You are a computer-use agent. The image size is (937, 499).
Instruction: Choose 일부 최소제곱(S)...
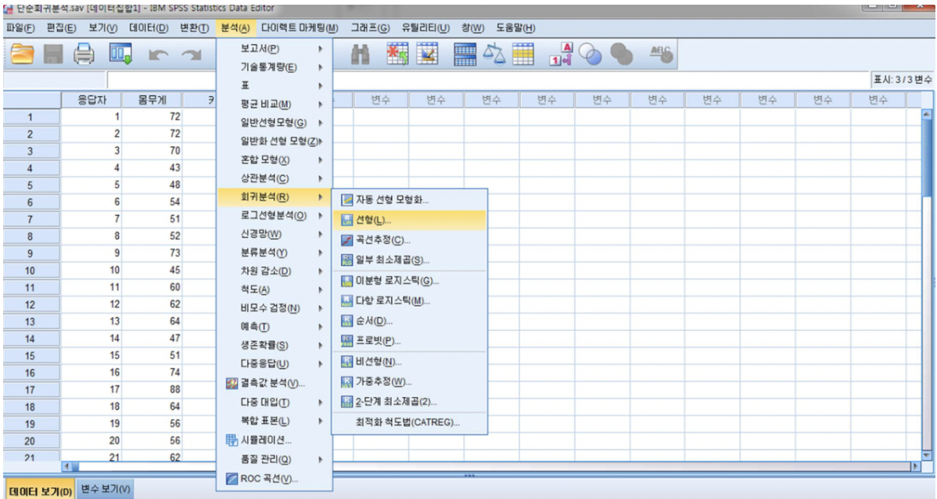[x=410, y=260]
